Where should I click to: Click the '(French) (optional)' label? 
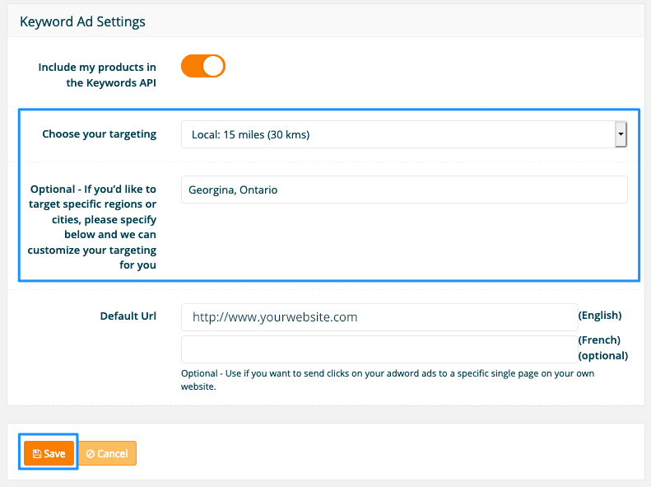tap(602, 348)
